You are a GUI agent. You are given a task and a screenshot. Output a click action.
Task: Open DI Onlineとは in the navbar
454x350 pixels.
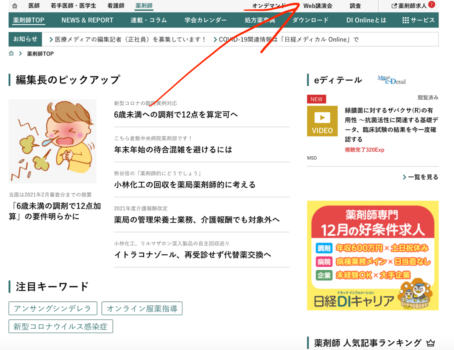click(x=366, y=20)
